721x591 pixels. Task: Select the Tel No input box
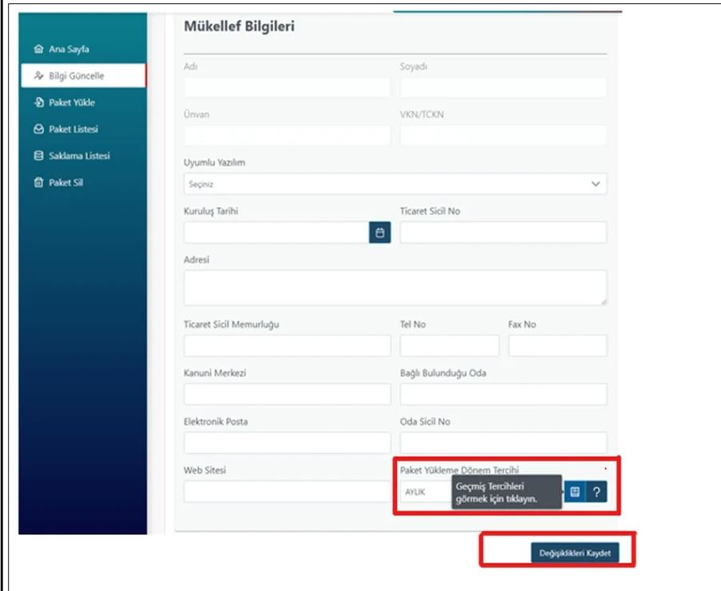(449, 346)
